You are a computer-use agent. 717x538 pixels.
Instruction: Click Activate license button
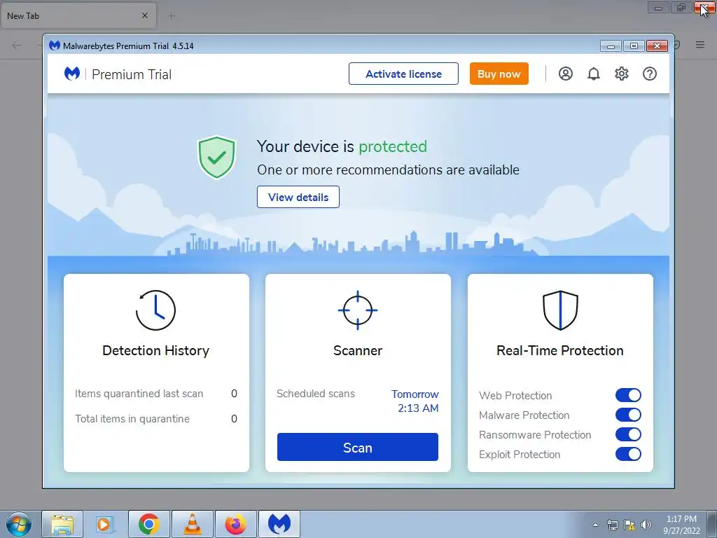(x=403, y=74)
